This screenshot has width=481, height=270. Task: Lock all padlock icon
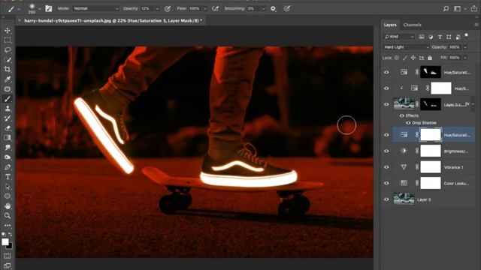click(430, 58)
